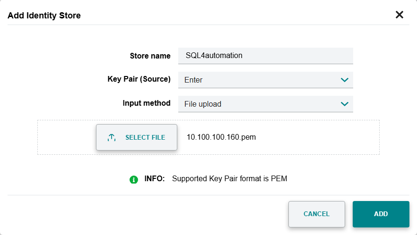Click the green info icon
Image resolution: width=417 pixels, height=235 pixels.
[x=133, y=179]
